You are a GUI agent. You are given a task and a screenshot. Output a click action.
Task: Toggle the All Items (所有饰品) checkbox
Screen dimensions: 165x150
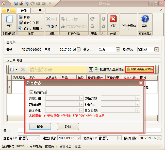point(31,92)
